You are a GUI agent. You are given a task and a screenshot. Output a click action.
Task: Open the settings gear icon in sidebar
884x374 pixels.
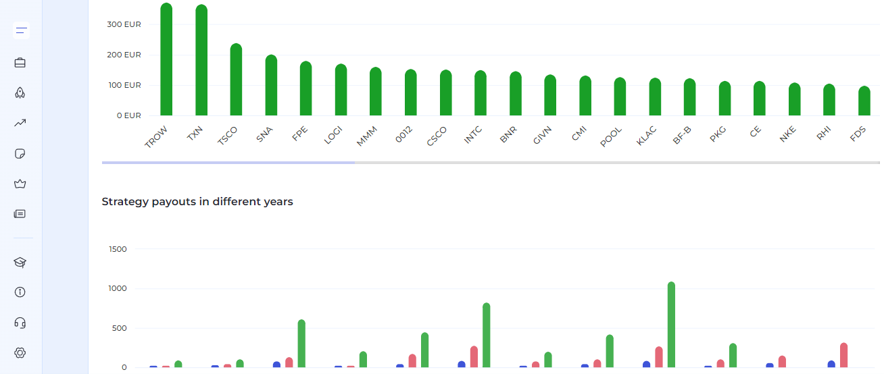20,352
